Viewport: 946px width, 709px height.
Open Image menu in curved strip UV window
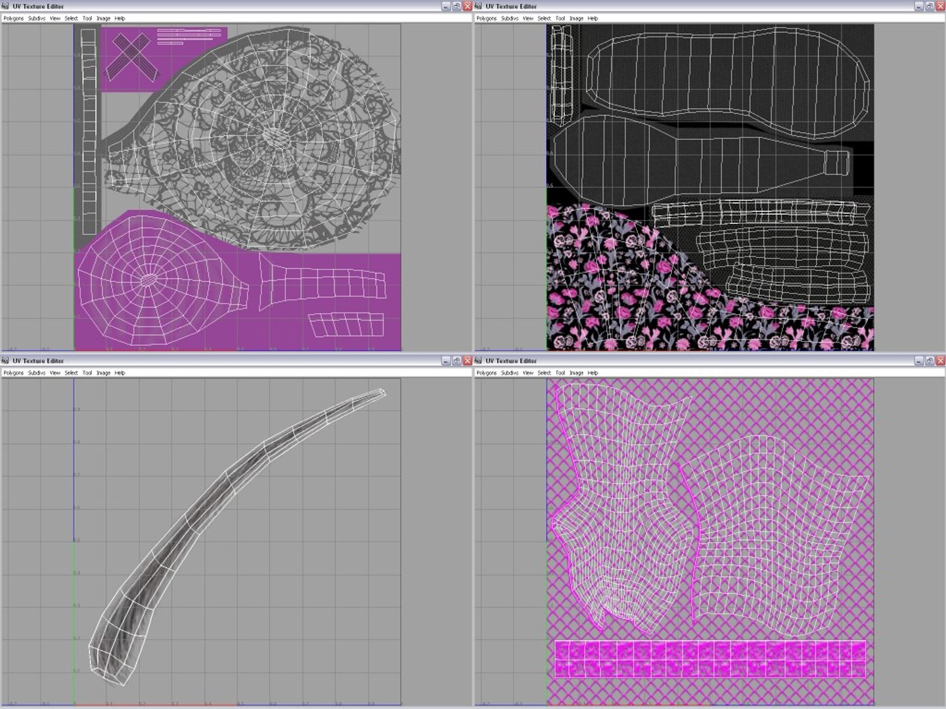click(103, 373)
